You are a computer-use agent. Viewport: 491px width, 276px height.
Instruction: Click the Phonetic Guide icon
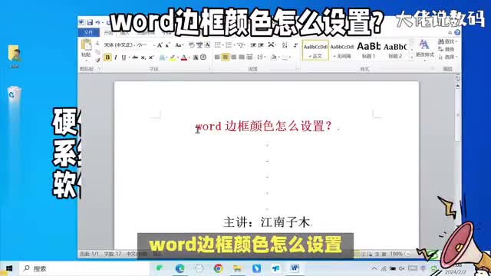pyautogui.click(x=199, y=45)
